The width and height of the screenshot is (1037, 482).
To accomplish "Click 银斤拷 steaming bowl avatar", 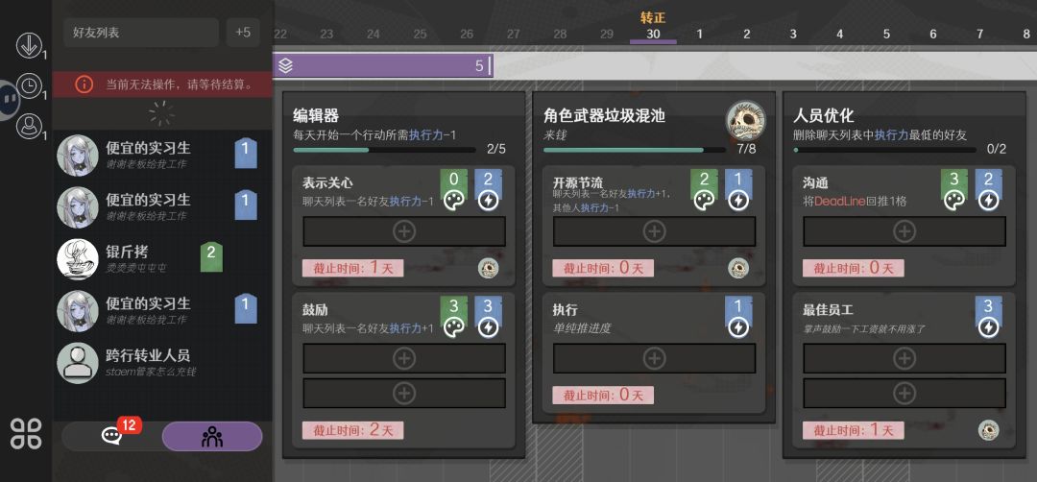I will coord(78,259).
